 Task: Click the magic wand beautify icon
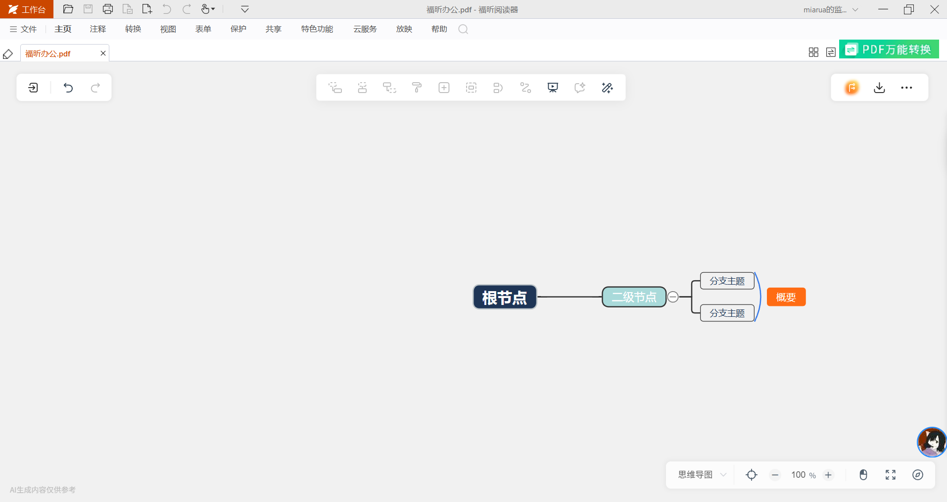(607, 88)
